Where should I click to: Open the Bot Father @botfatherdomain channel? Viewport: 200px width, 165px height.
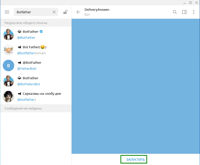pyautogui.click(x=36, y=50)
